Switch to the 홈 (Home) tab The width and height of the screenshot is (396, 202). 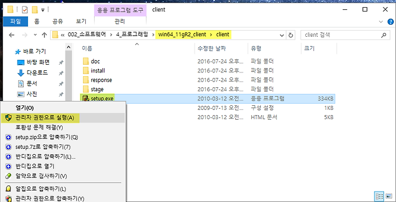[x=37, y=21]
